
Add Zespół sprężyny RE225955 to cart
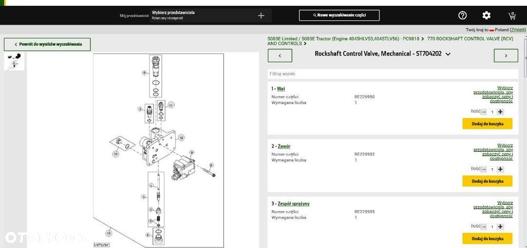pyautogui.click(x=487, y=239)
